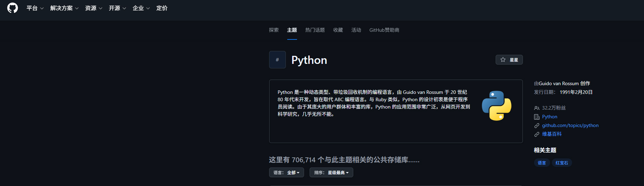This screenshot has width=644, height=186.
Task: Click the organization building icon beside Python link
Action: [537, 117]
